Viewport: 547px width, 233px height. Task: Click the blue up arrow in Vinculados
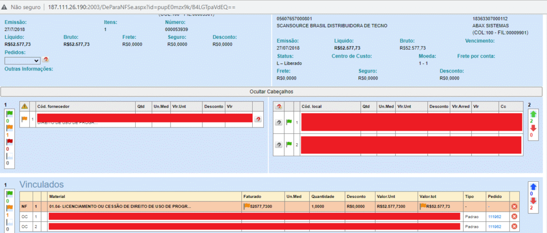(533, 186)
